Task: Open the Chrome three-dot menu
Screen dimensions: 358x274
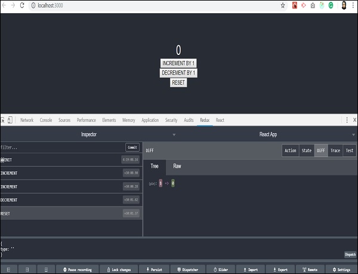Action: pyautogui.click(x=352, y=5)
